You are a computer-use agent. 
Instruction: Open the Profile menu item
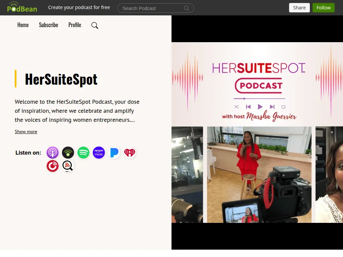click(x=75, y=25)
